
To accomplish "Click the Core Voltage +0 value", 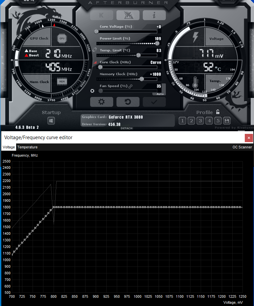I will click(159, 27).
